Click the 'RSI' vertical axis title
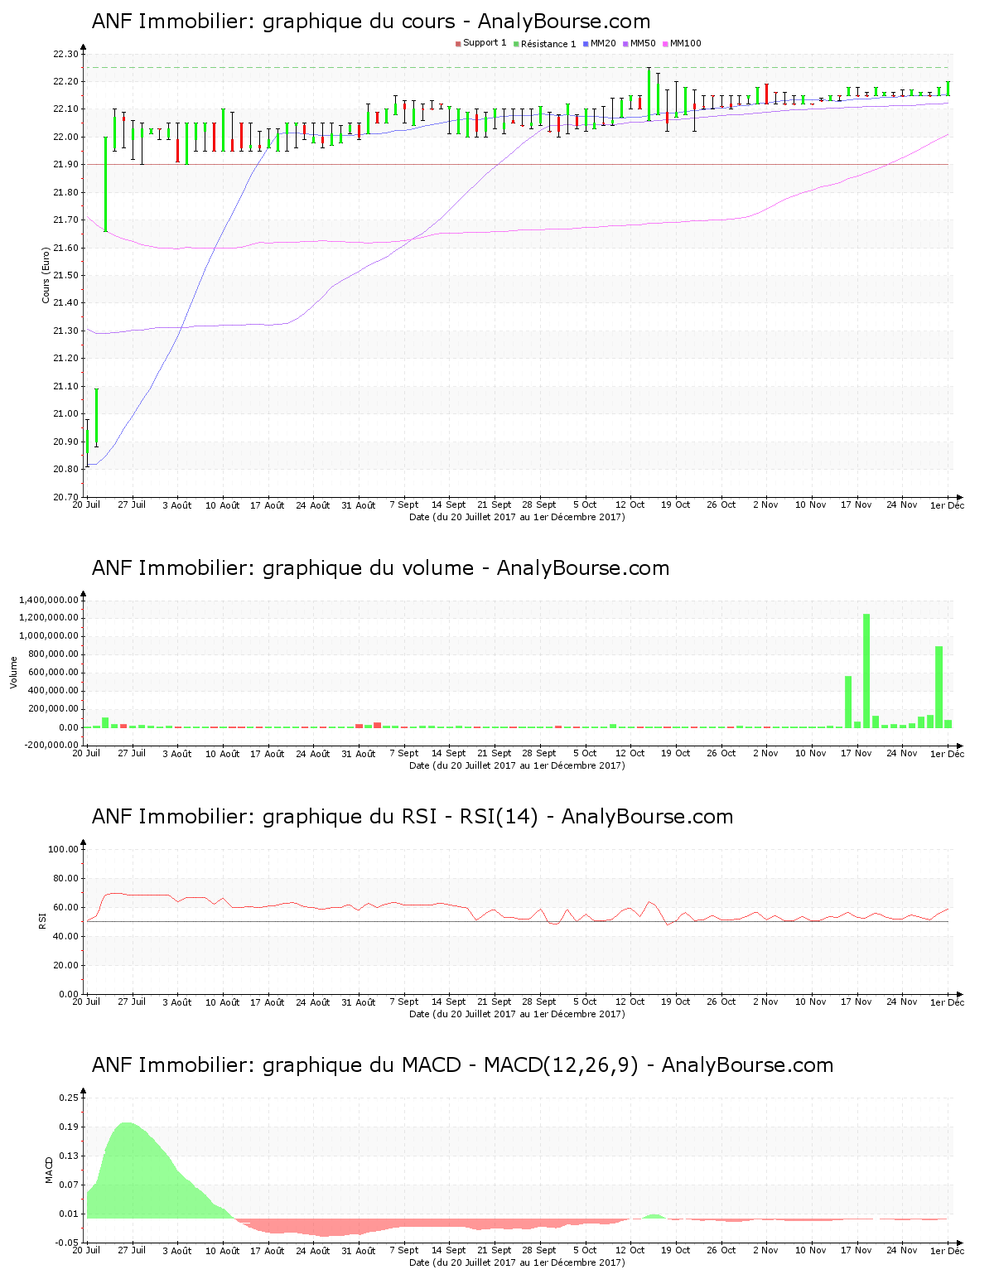Image resolution: width=994 pixels, height=1284 pixels. [x=42, y=920]
